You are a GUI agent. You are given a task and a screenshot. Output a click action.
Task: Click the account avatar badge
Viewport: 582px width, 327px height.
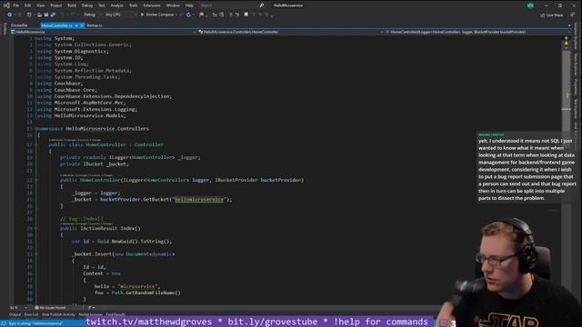530,5
